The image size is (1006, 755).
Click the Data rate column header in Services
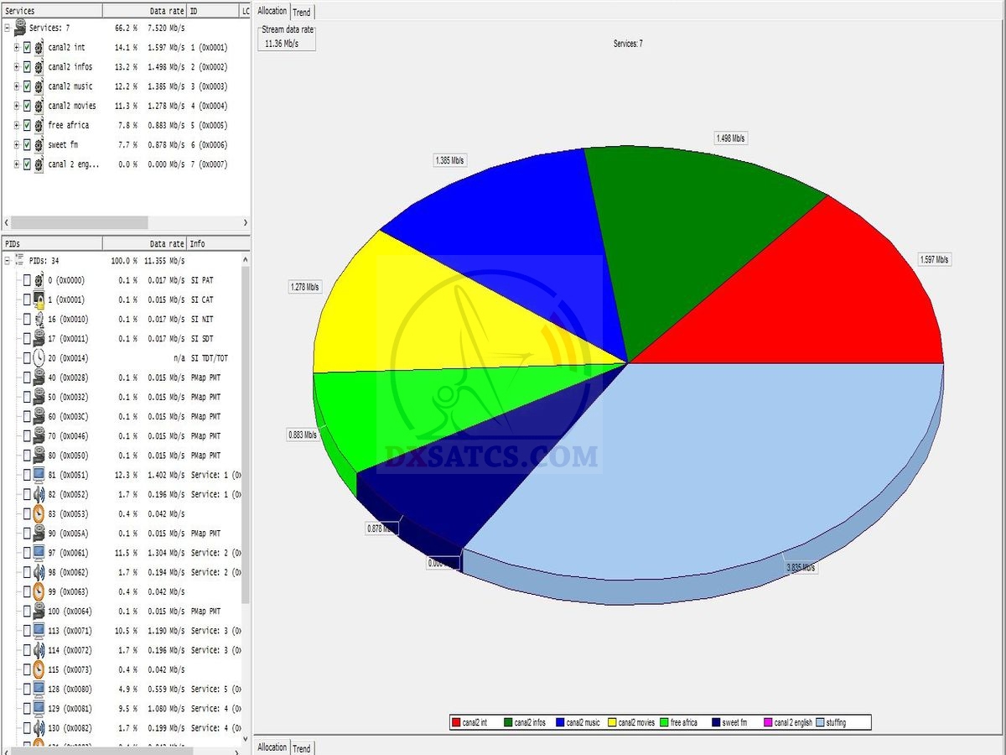tap(167, 11)
